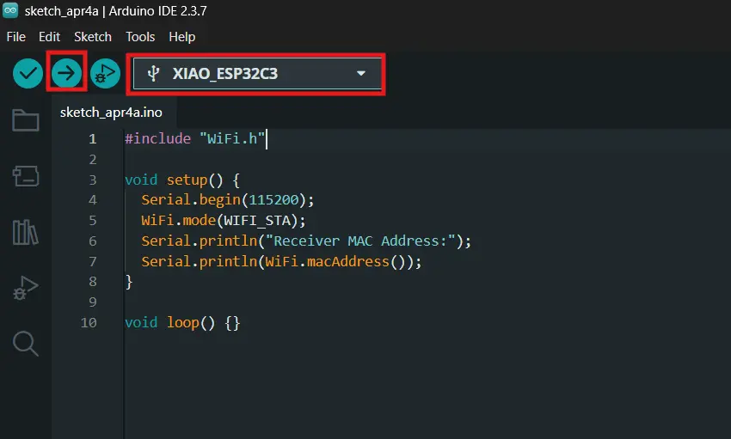Click the USB icon in the board selector
This screenshot has height=439, width=731.
pyautogui.click(x=153, y=74)
